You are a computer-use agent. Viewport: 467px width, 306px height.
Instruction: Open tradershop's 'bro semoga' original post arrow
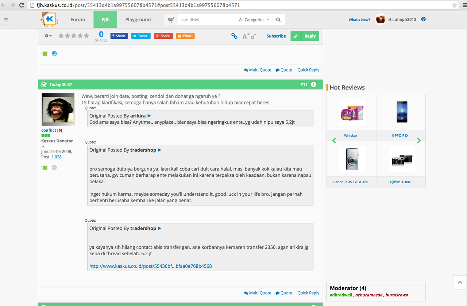click(x=159, y=150)
